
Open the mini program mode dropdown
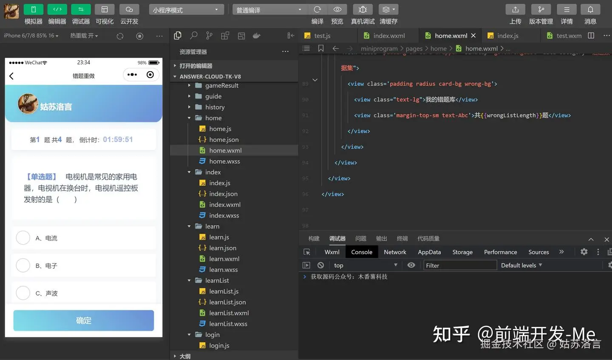[187, 10]
